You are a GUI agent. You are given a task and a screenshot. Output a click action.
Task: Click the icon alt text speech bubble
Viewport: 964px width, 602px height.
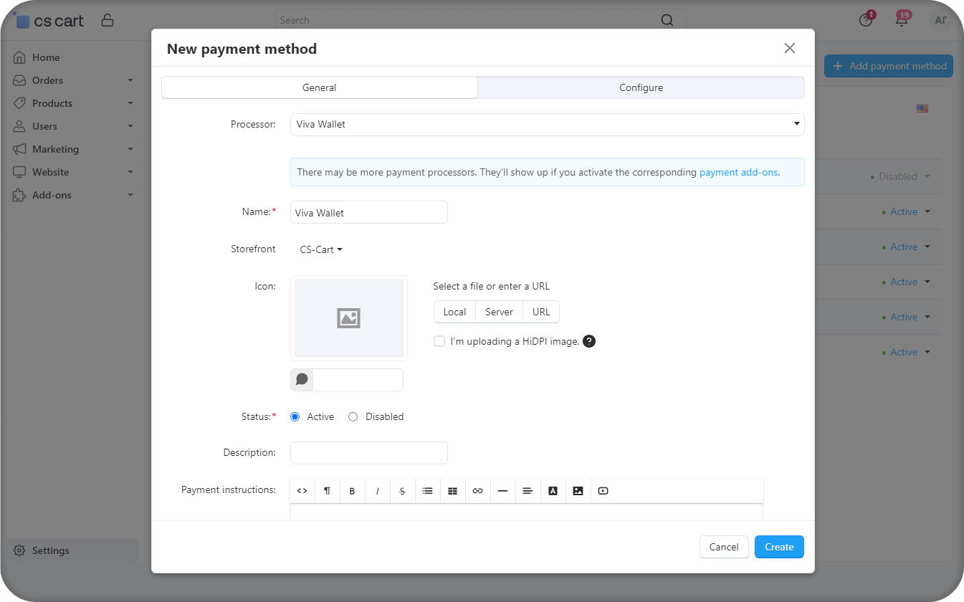click(x=302, y=379)
